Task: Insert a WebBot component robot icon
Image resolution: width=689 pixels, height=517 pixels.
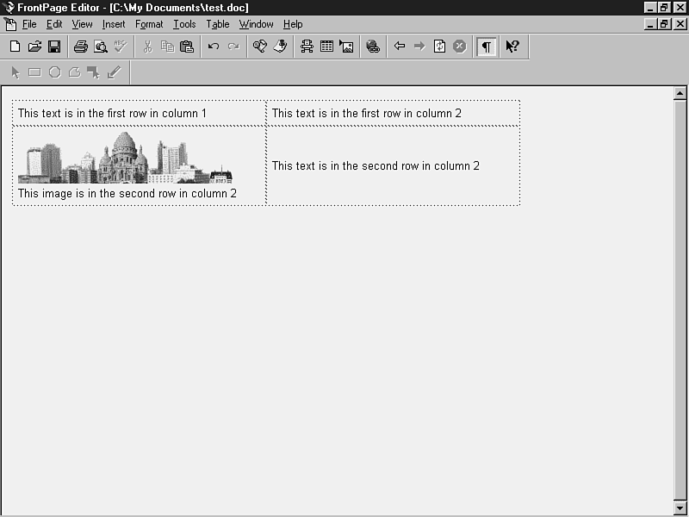Action: pos(307,47)
